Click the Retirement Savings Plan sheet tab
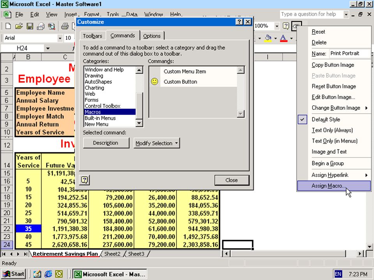This screenshot has height=280, width=374. pos(65,254)
